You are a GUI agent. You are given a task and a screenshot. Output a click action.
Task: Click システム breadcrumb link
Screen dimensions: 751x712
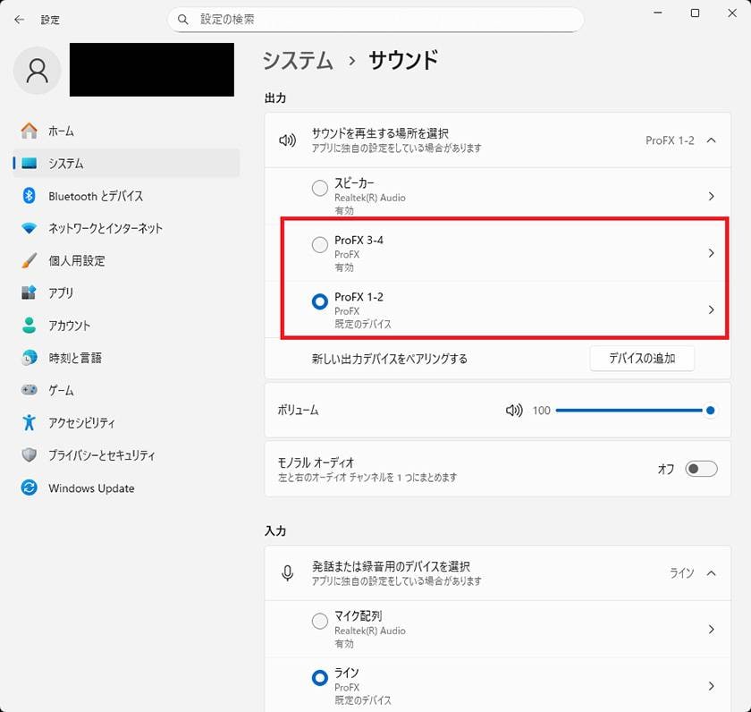point(298,61)
